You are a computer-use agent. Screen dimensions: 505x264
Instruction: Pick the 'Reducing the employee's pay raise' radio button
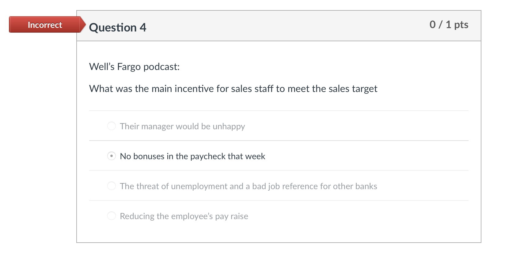(x=112, y=216)
